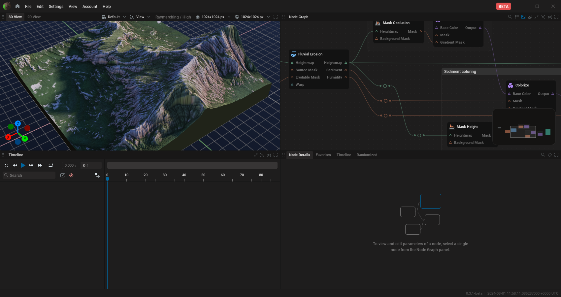
Task: Click the dice randomize icon in Node Graph toolbar
Action: click(x=530, y=16)
